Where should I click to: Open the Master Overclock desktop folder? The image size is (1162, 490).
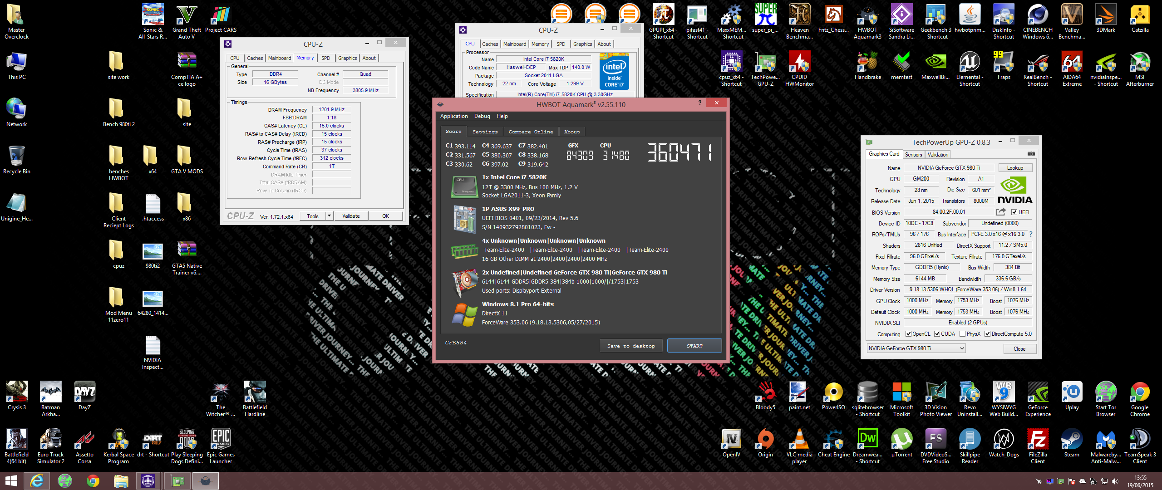pyautogui.click(x=16, y=21)
